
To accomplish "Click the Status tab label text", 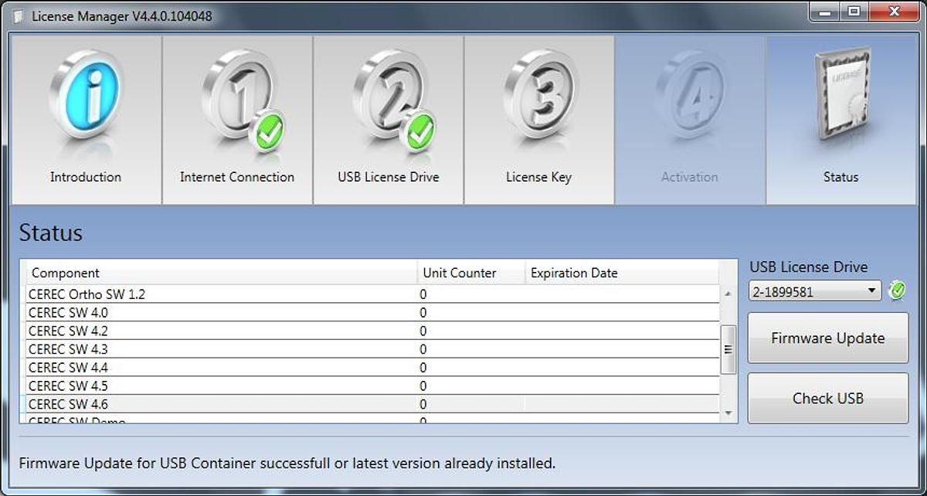I will tap(840, 177).
